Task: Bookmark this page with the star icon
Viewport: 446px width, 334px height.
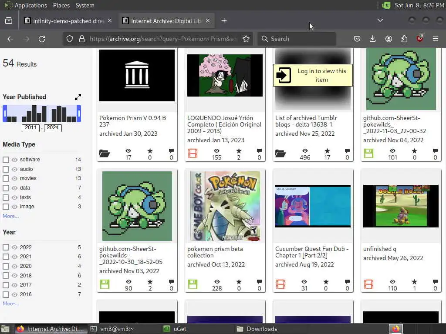Action: pos(246,39)
